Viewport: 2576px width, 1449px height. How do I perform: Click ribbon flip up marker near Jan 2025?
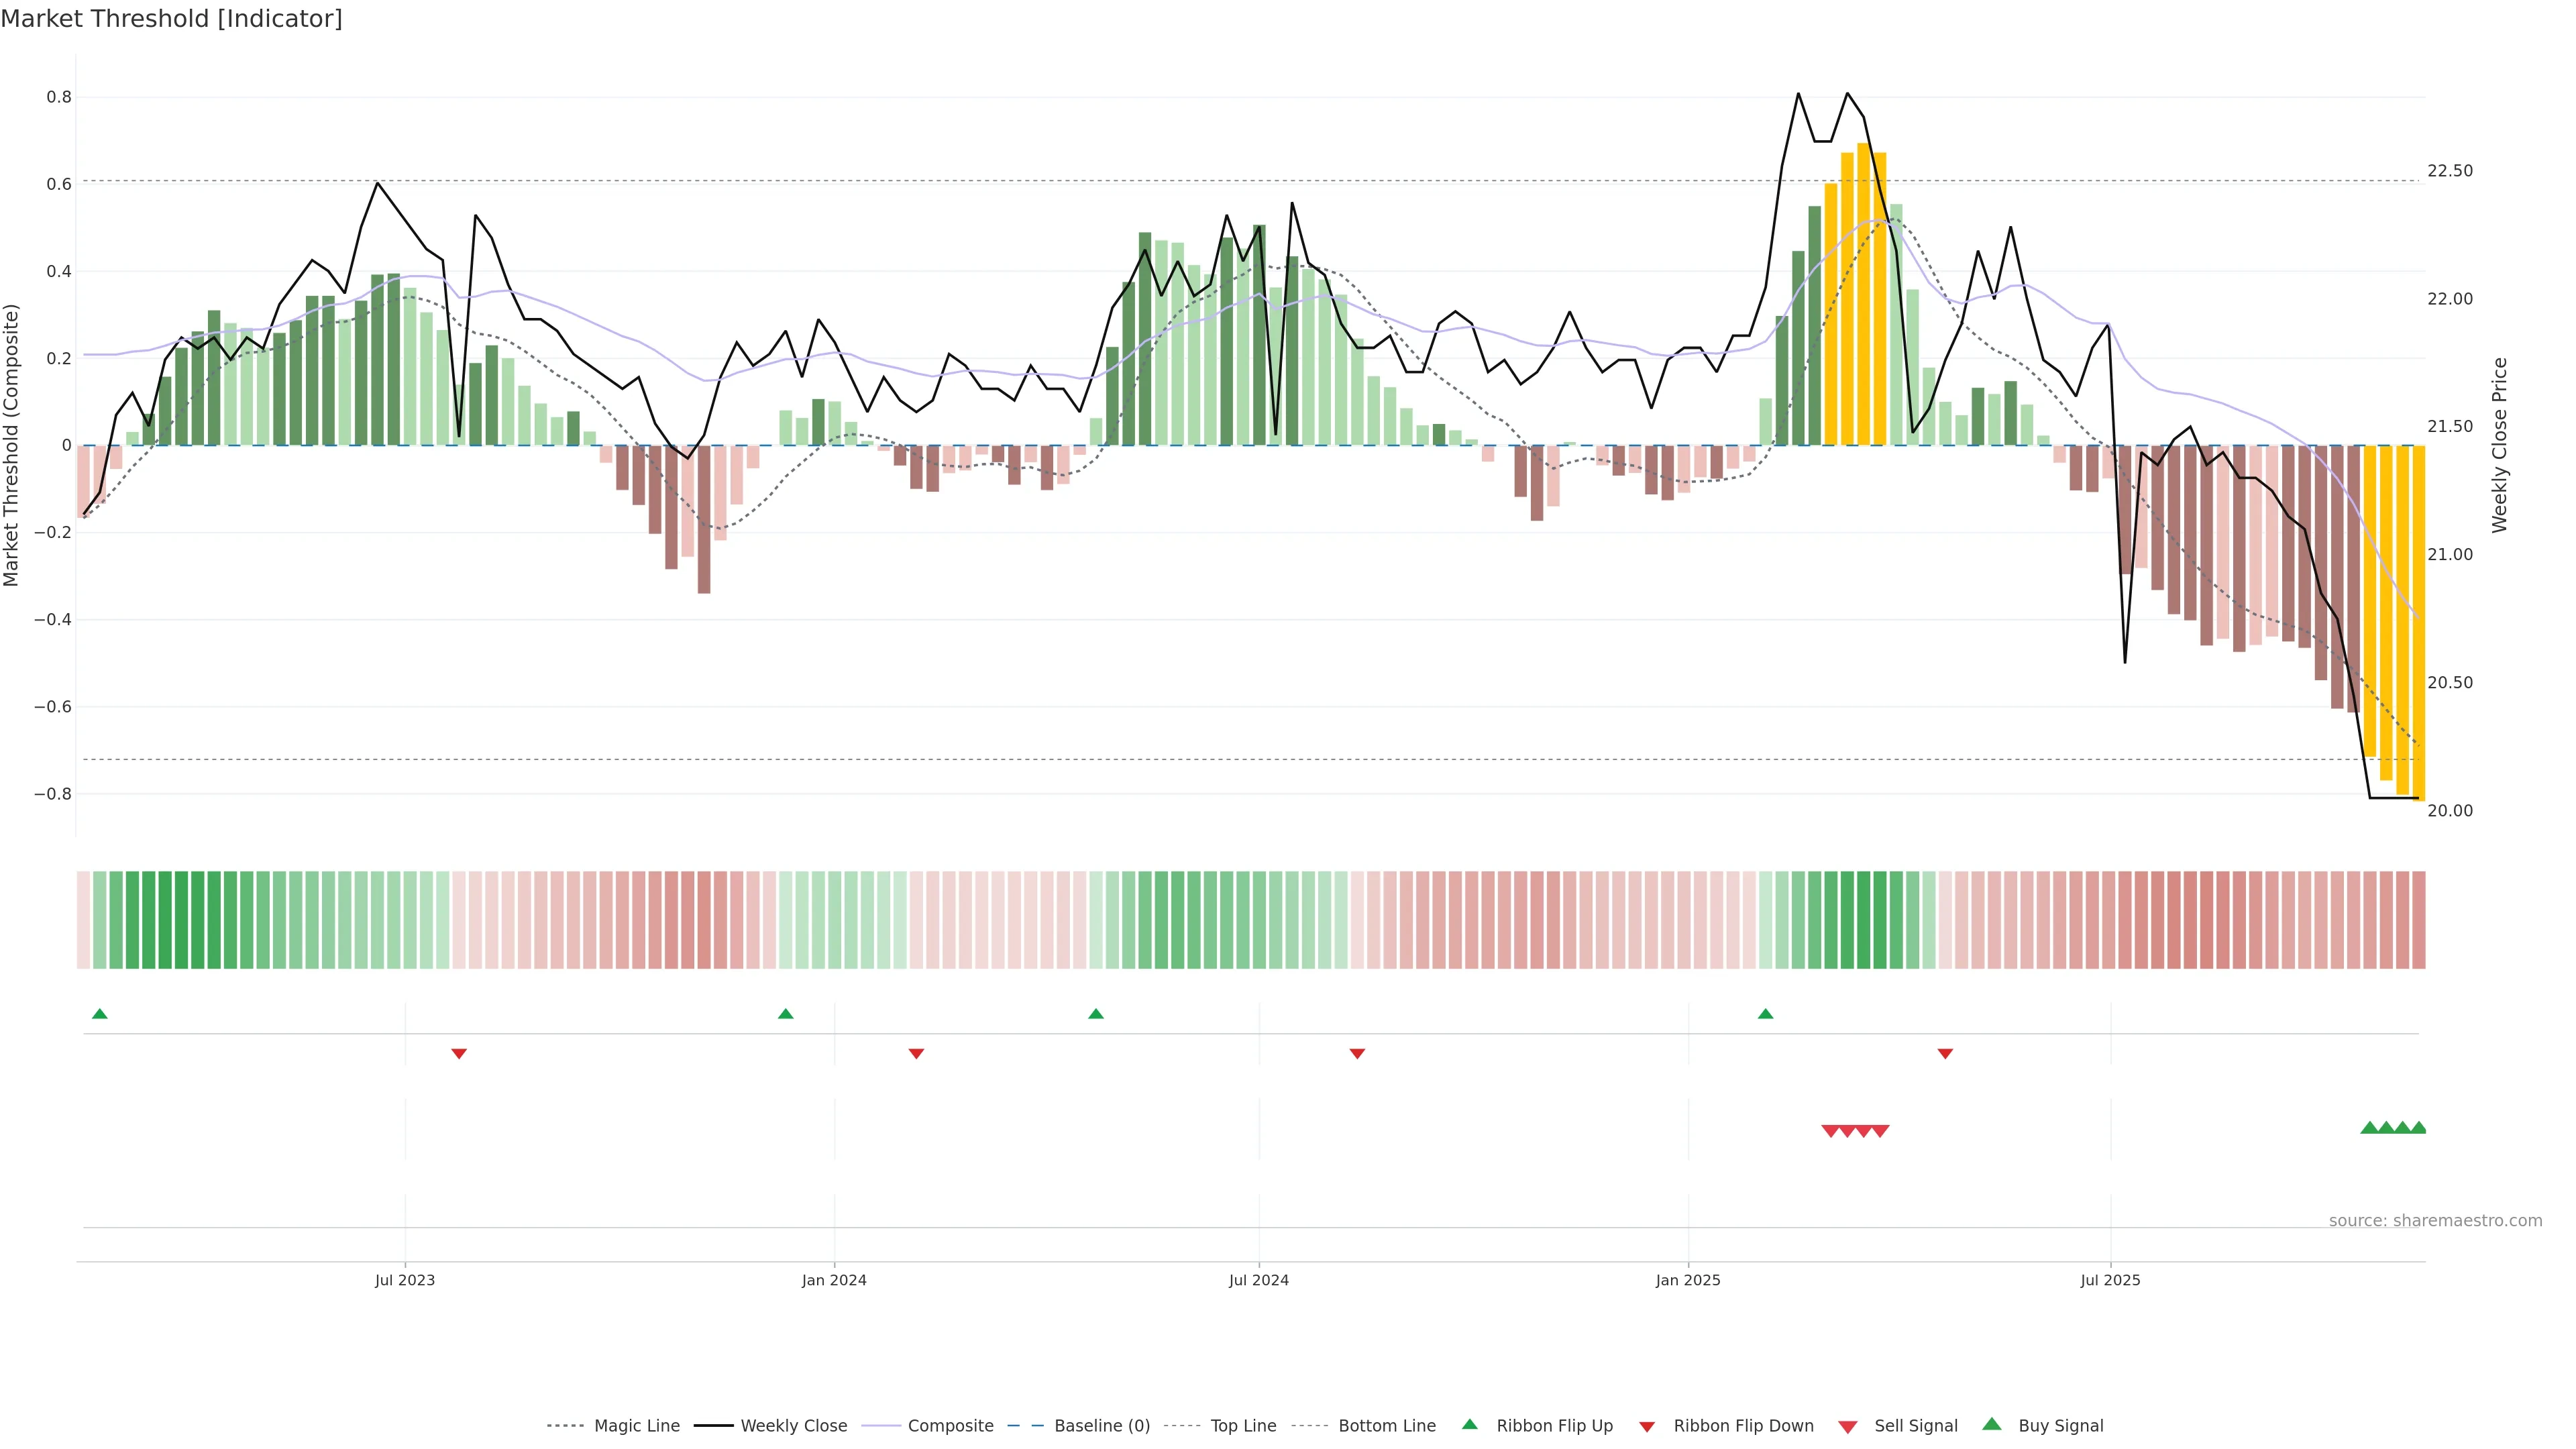point(1765,1014)
